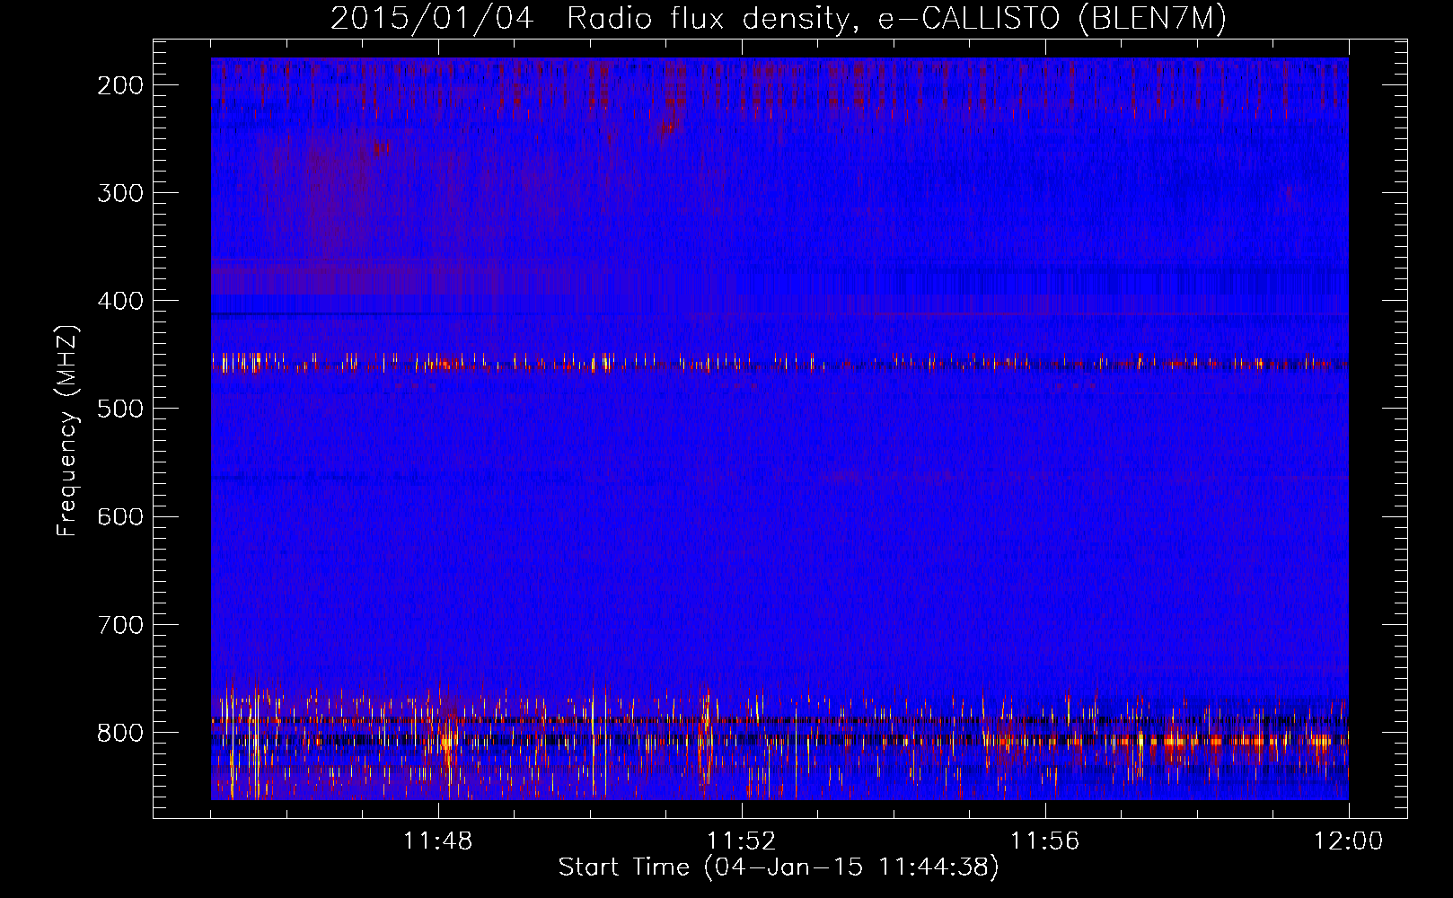Click the 'Frequency (MHZ)' axis title
Image resolution: width=1453 pixels, height=898 pixels.
[x=68, y=430]
